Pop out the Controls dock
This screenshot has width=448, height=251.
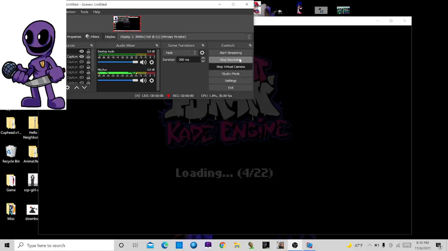click(250, 46)
